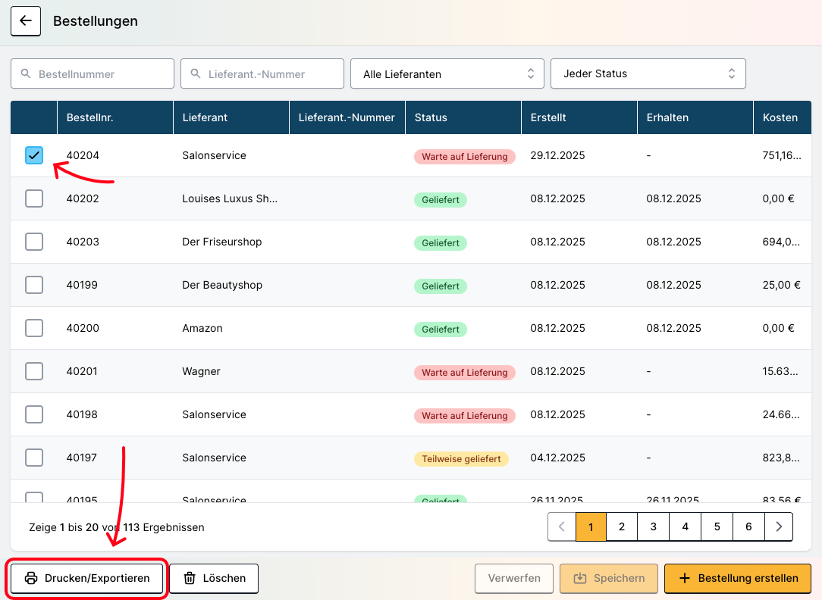Uncheck the checkbox for order 40204
822x600 pixels.
click(x=34, y=155)
